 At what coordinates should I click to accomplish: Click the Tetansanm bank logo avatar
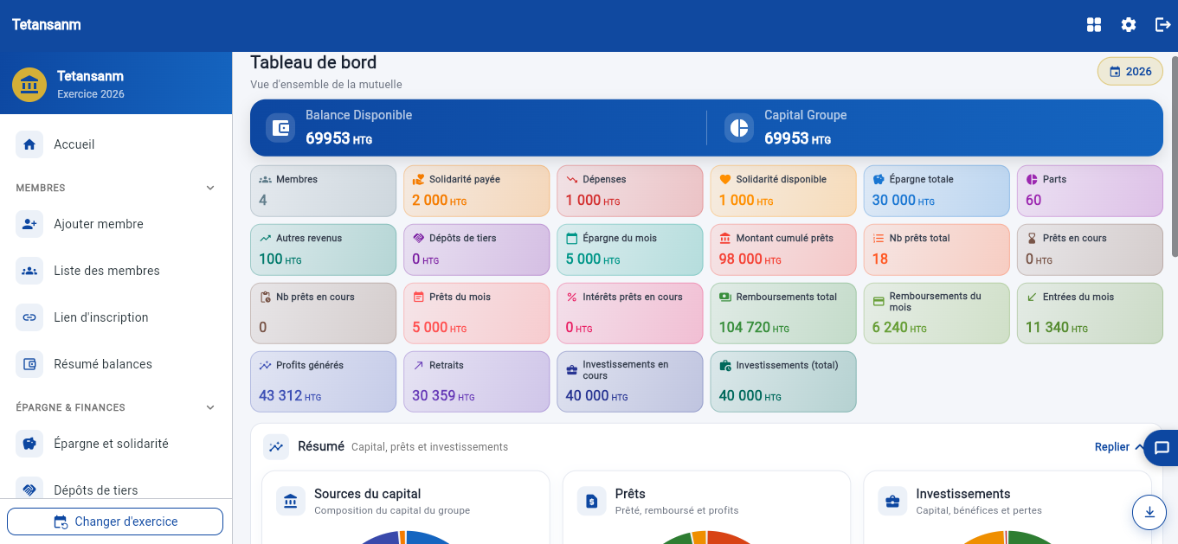[x=29, y=85]
